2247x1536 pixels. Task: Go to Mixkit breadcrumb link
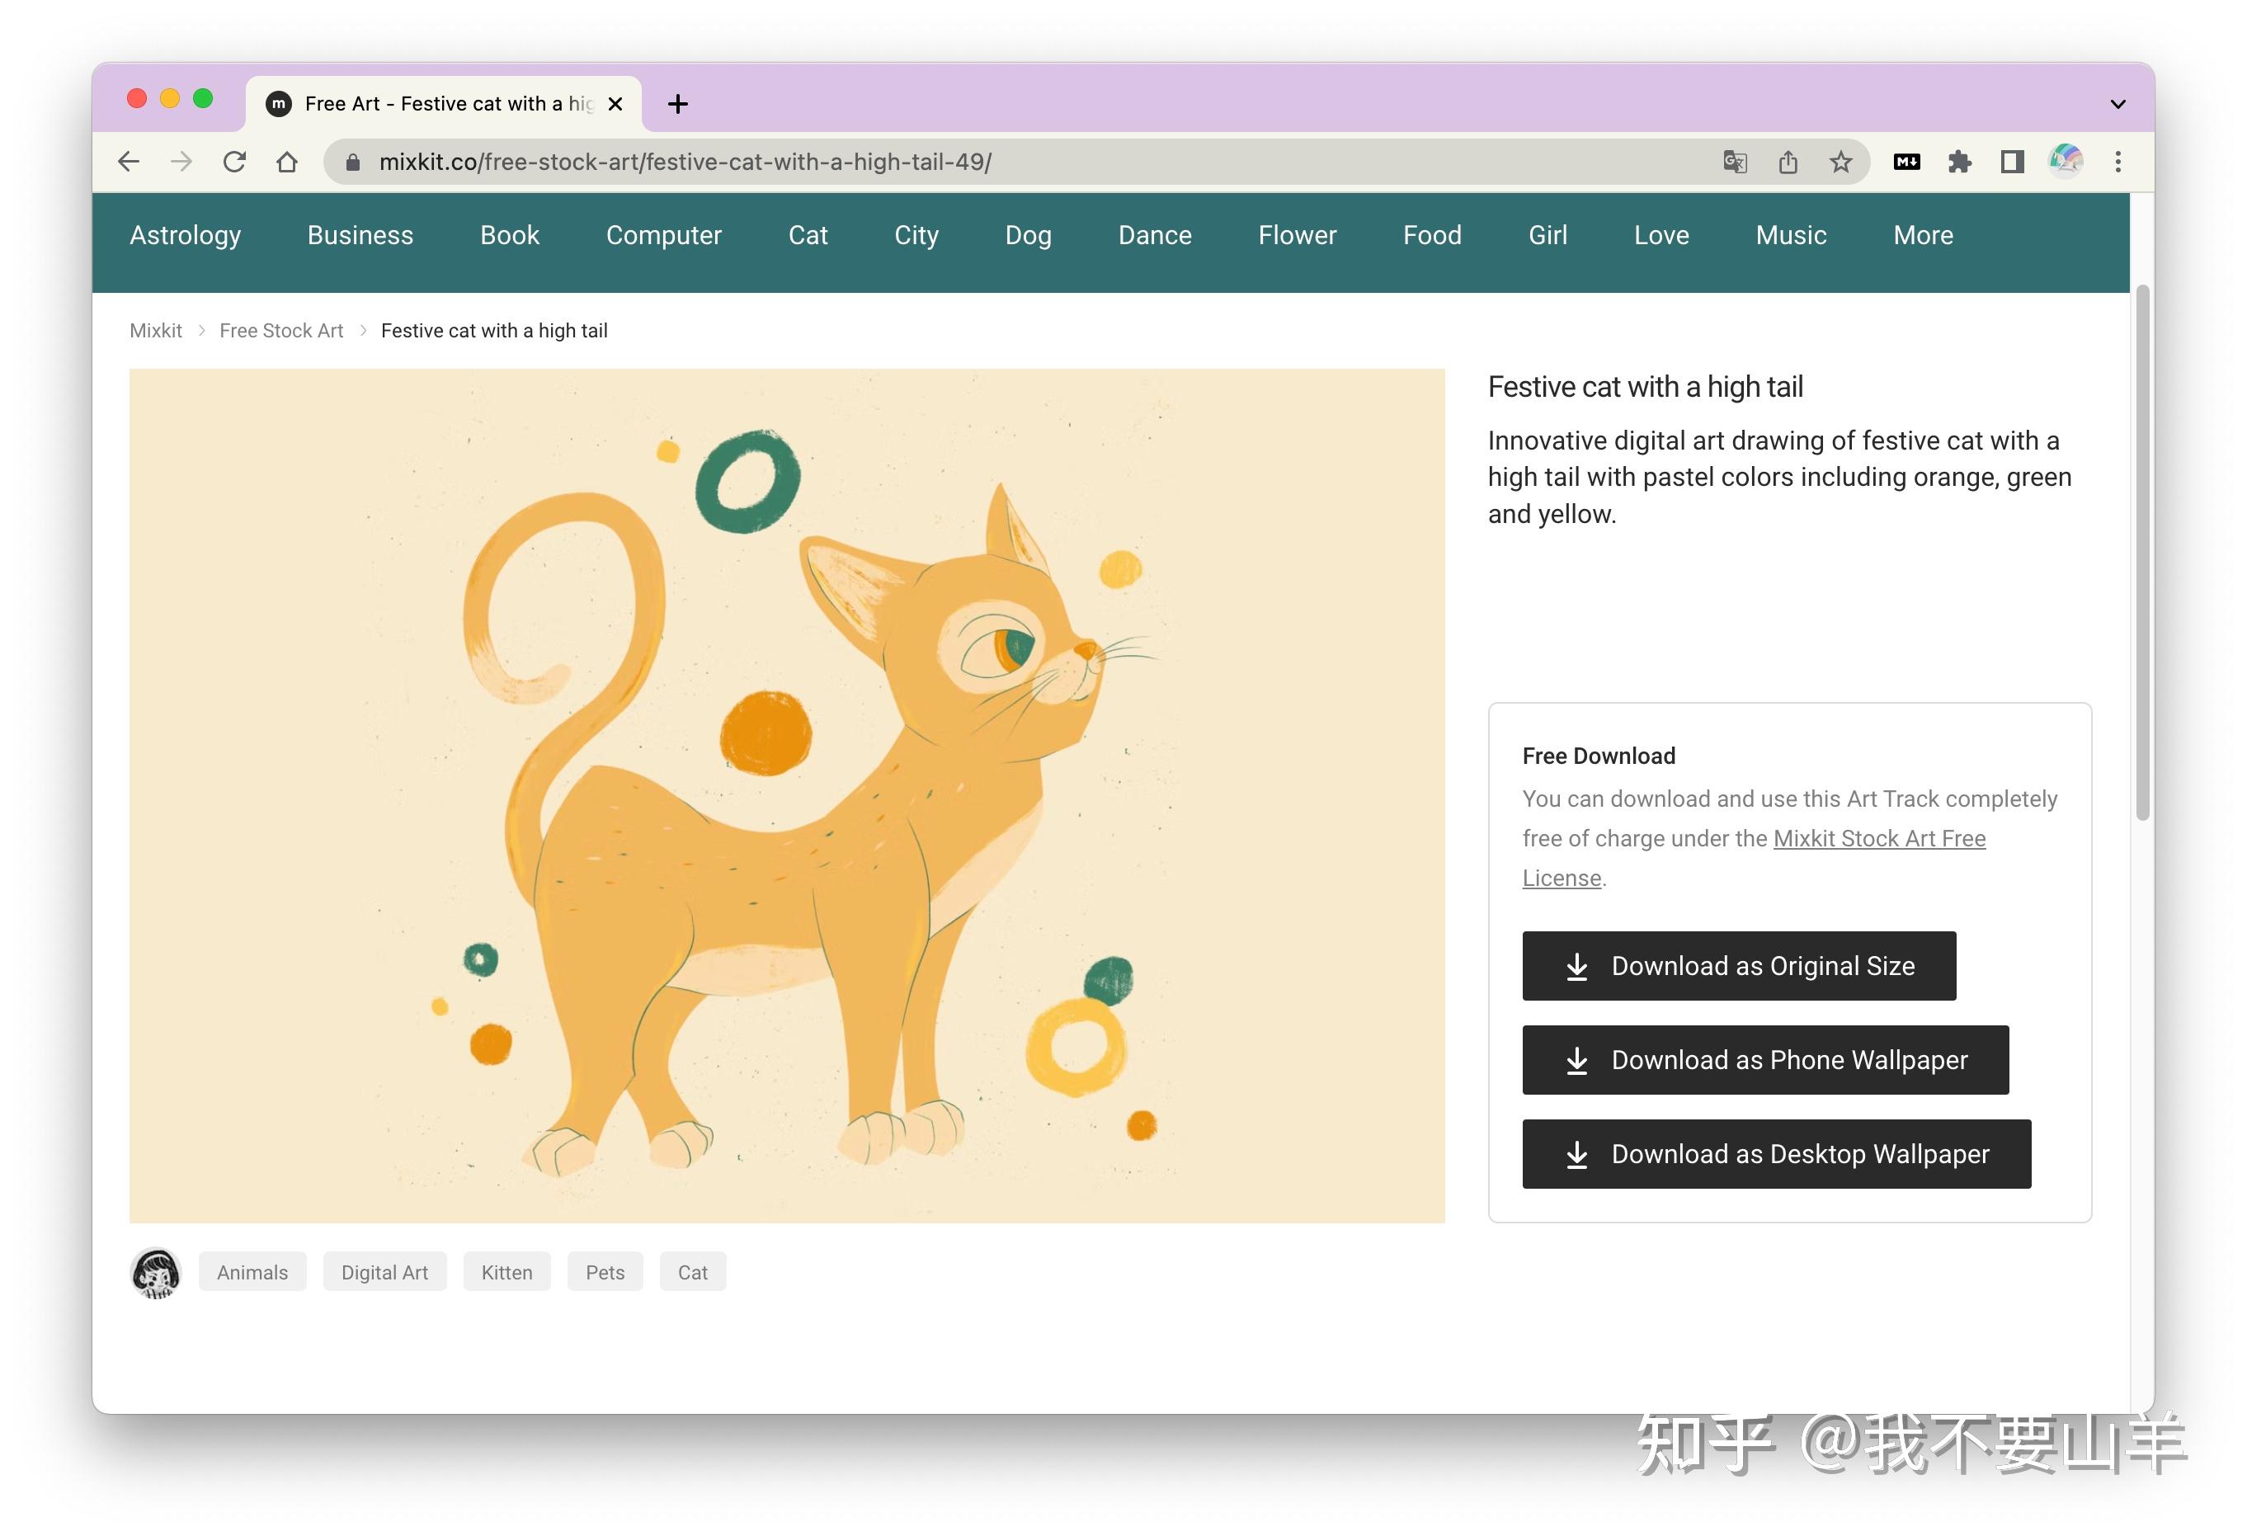pos(156,331)
